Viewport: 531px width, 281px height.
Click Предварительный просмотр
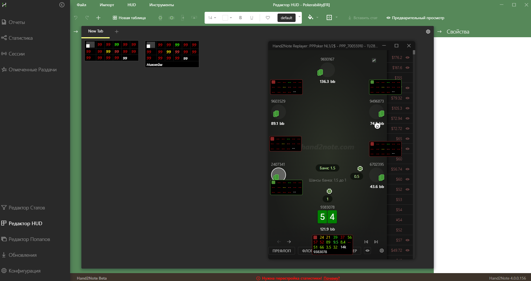coord(415,18)
